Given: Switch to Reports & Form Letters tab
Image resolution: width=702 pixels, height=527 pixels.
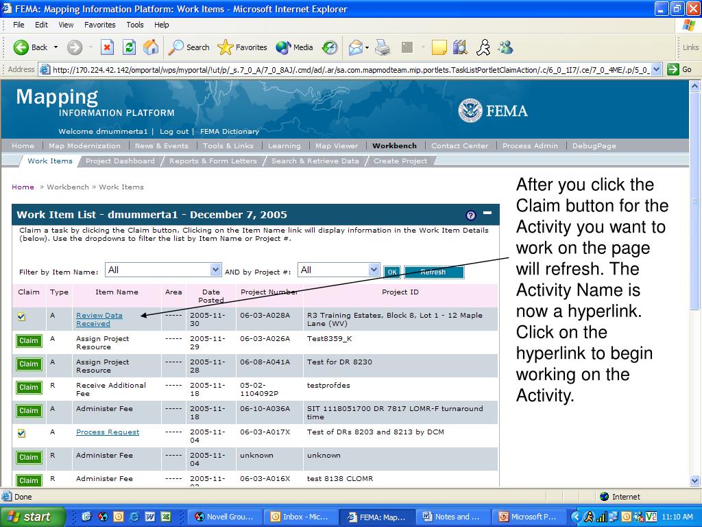Looking at the screenshot, I should point(213,161).
